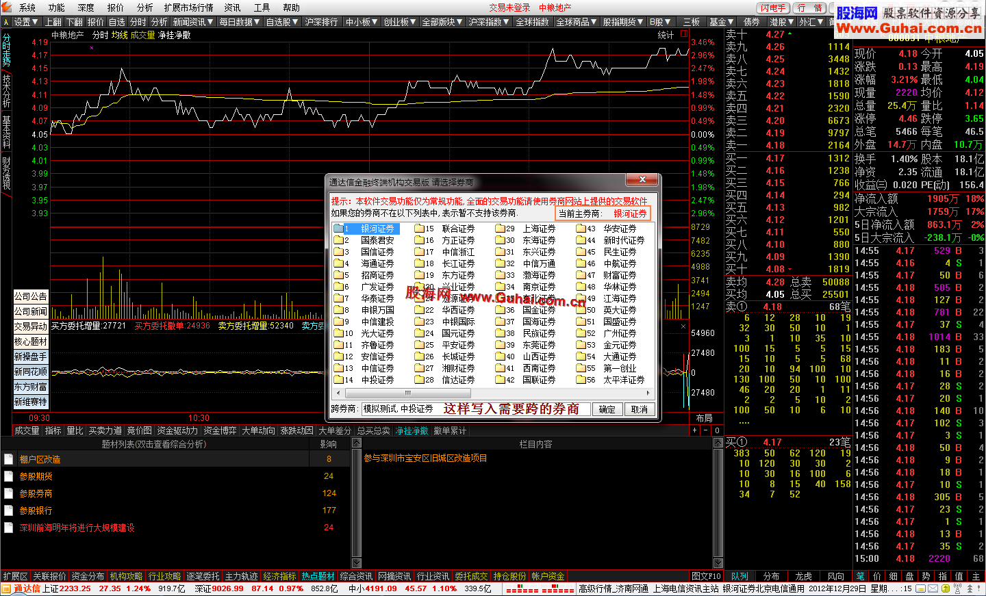Open the 帮助 menu
The width and height of the screenshot is (986, 596).
tap(292, 8)
